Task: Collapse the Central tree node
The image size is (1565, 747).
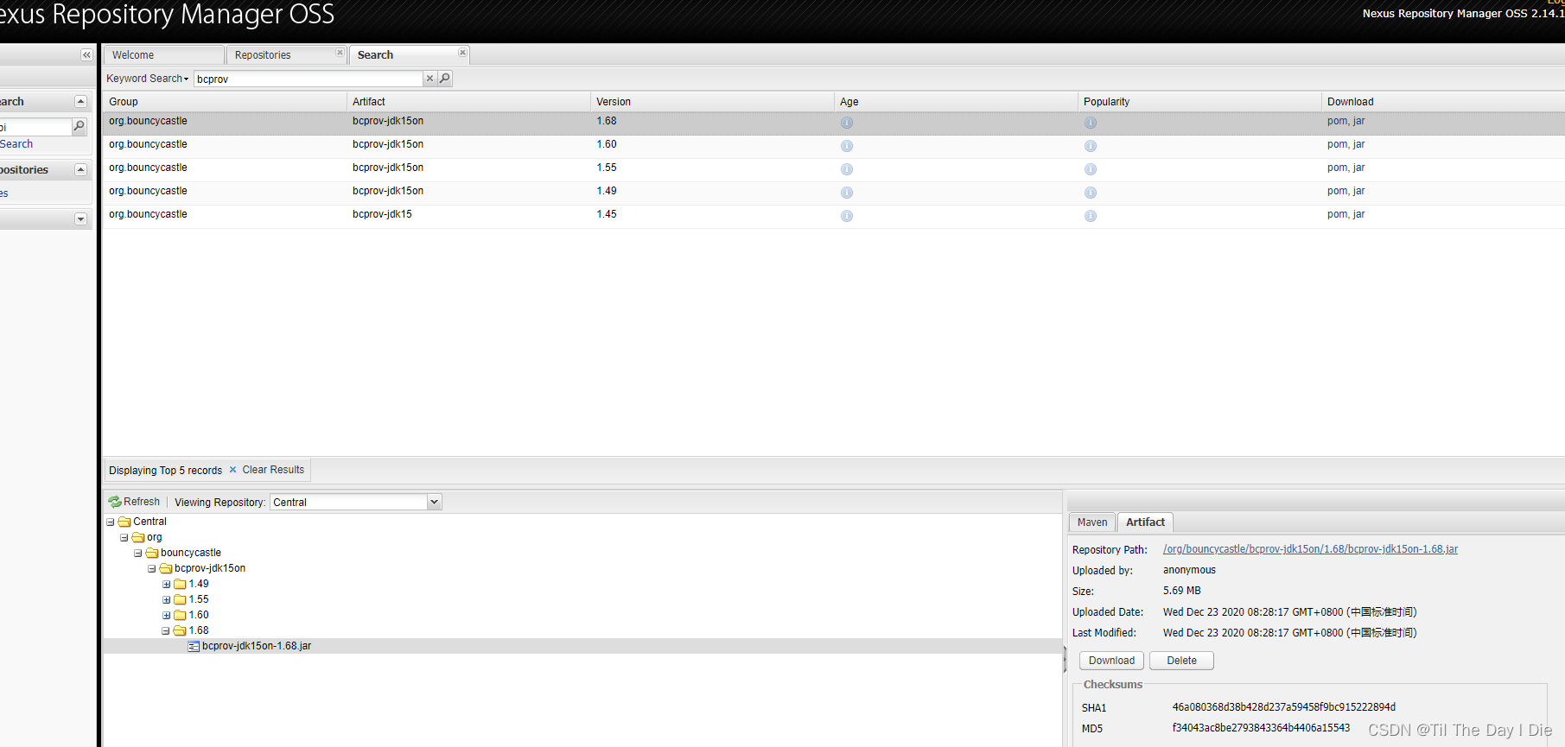Action: (111, 522)
